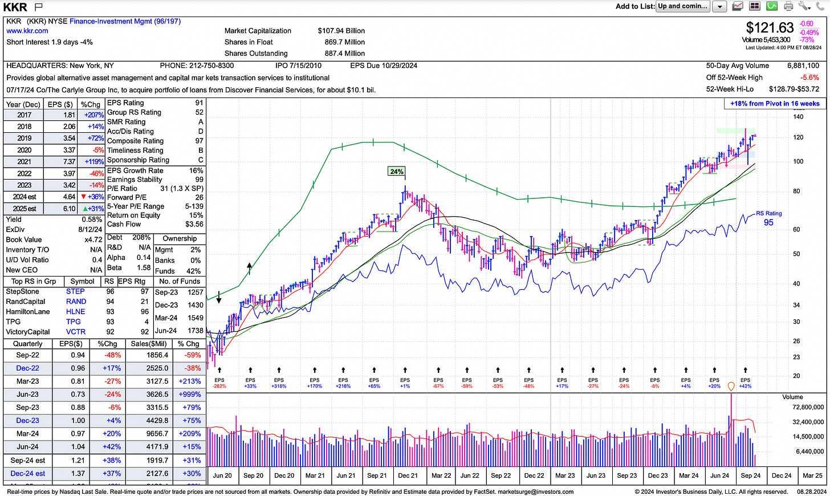This screenshot has width=830, height=496.
Task: Click the 'EPS Rating' value 91
Action: (x=199, y=103)
